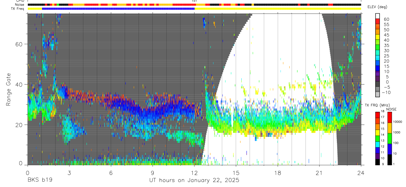The width and height of the screenshot is (406, 187).
Task: Click the UT hours on January 22, 2025 title
Action: coord(194,180)
